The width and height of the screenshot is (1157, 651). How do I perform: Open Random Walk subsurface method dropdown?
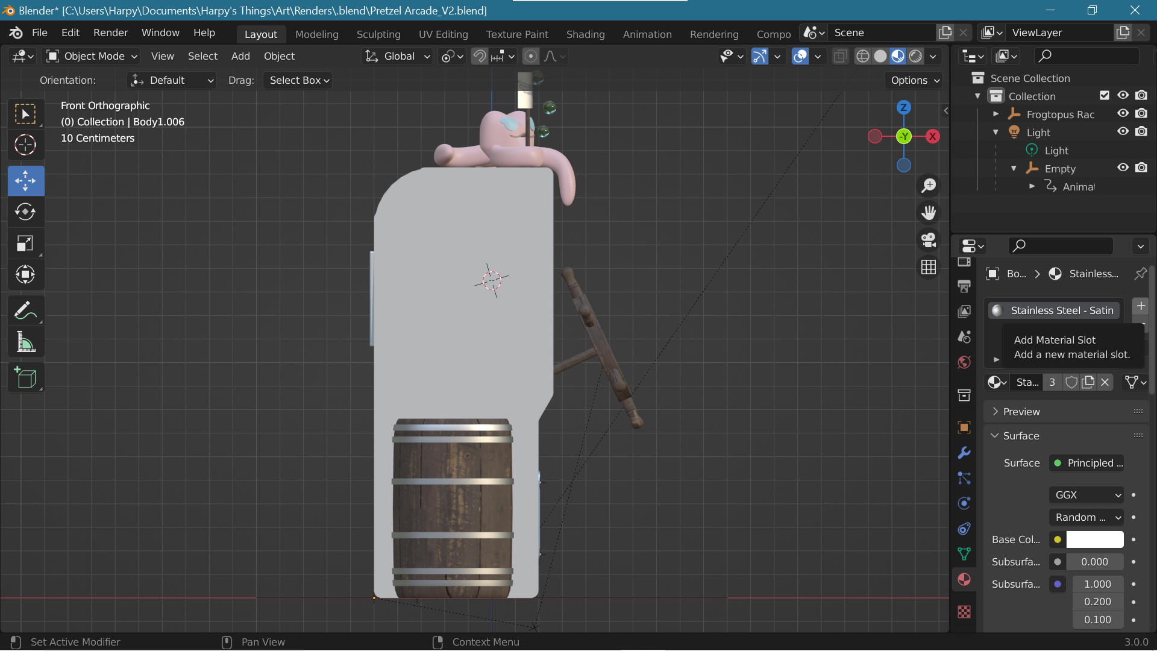pos(1086,517)
